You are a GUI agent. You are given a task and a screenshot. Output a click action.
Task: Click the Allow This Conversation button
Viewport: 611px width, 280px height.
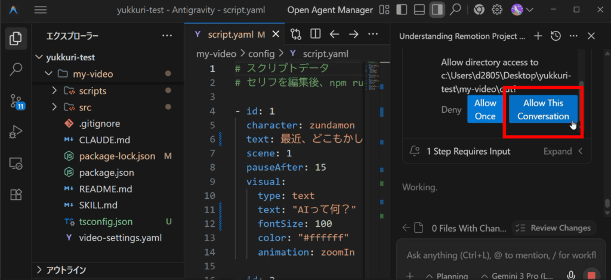(x=543, y=110)
